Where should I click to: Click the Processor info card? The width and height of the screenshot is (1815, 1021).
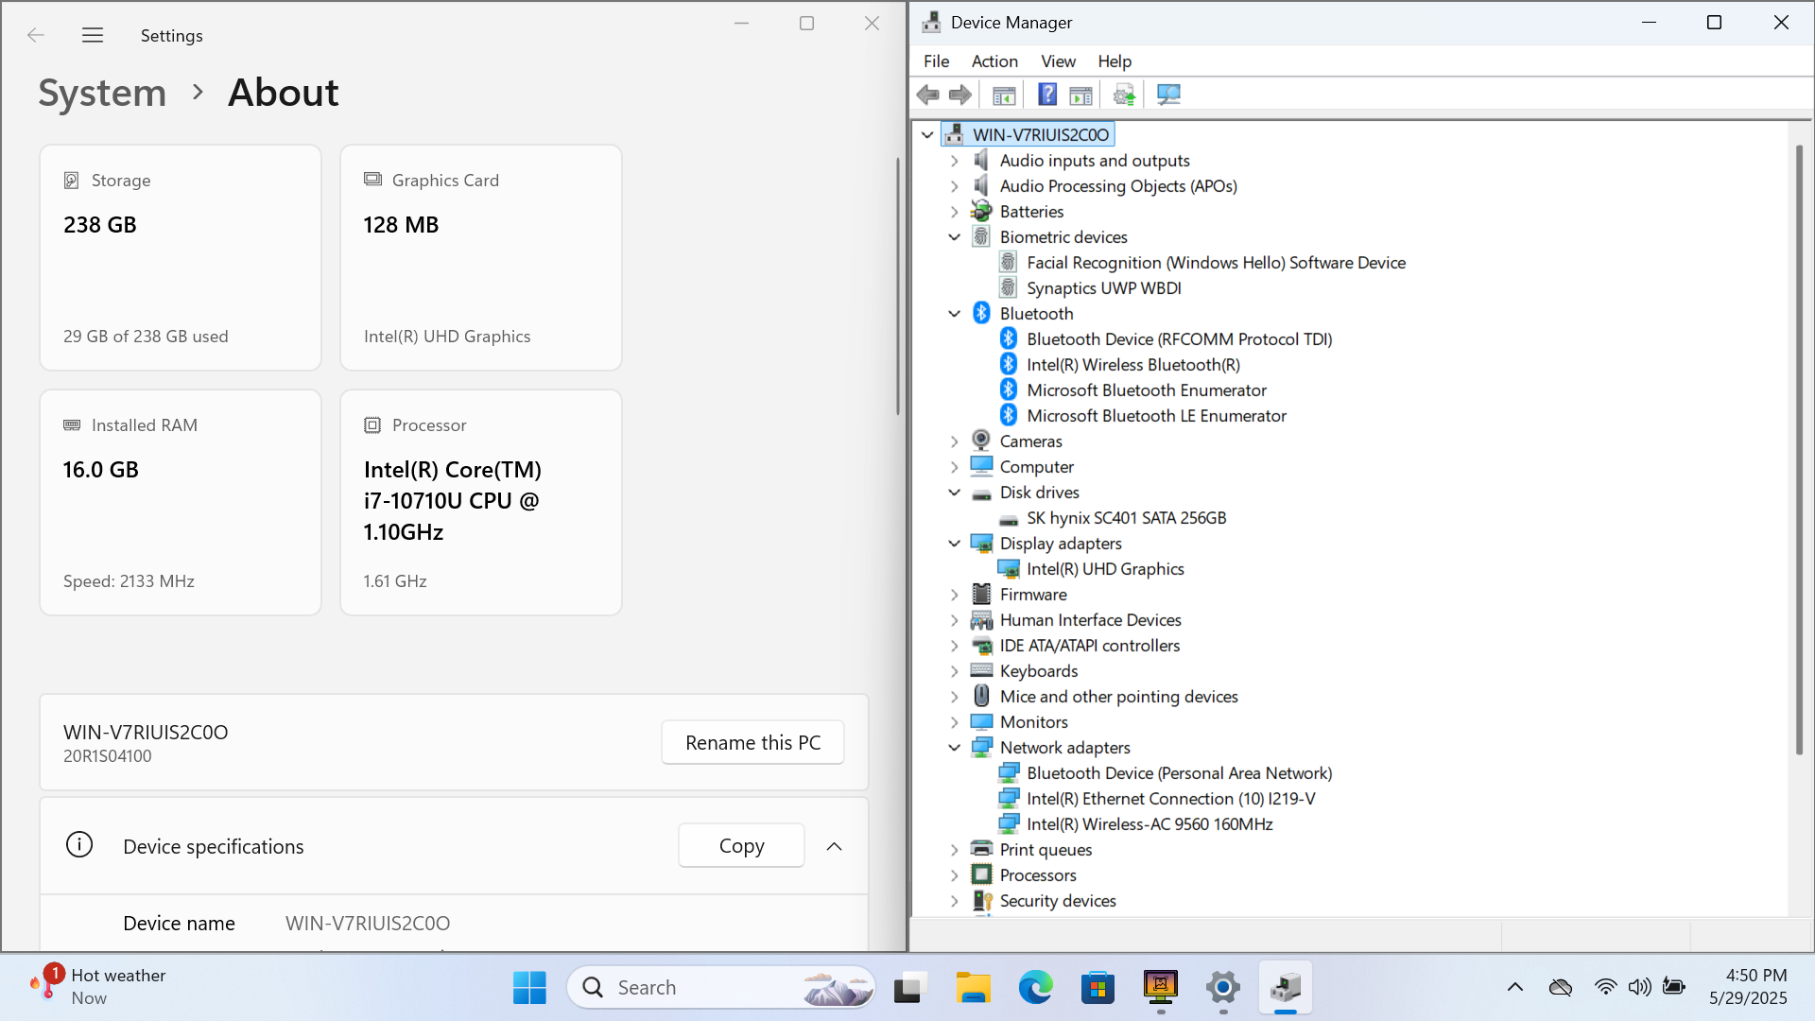pos(480,502)
